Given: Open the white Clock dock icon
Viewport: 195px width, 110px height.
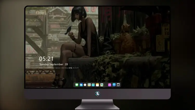Looking at the screenshot, I should pyautogui.click(x=85, y=85).
